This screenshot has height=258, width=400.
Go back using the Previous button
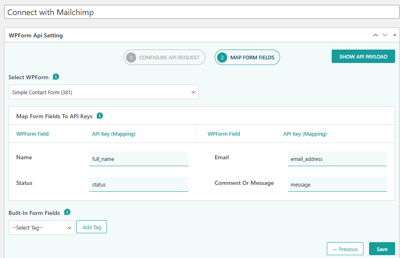click(x=345, y=248)
